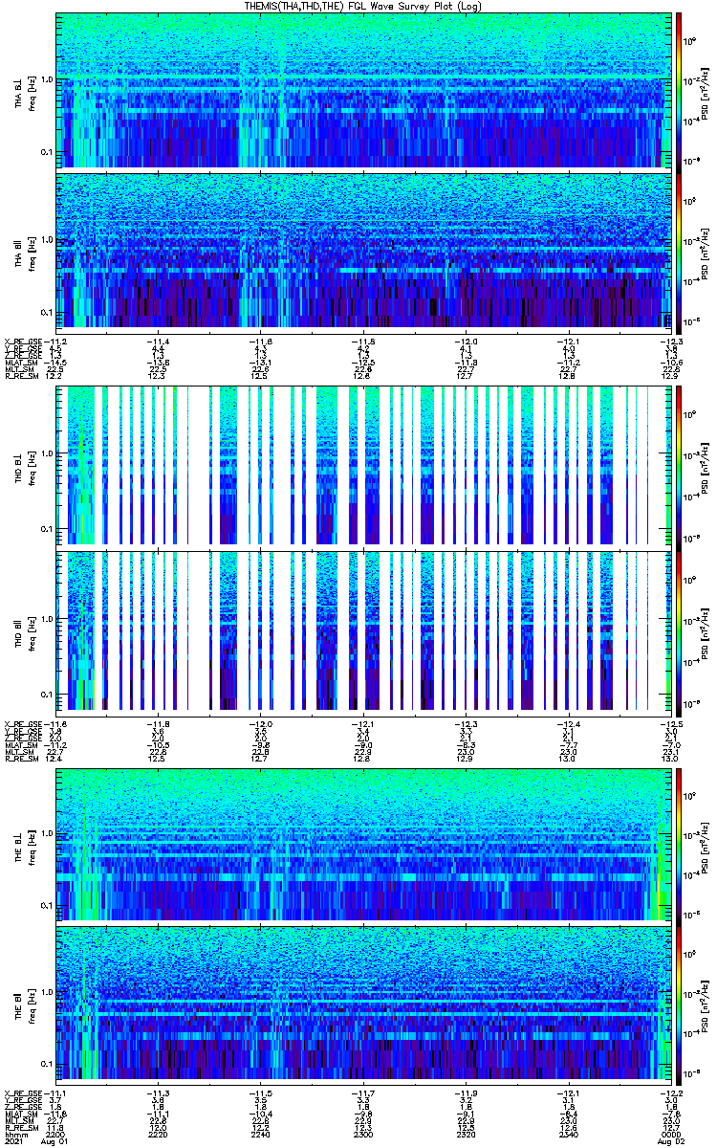
Task: Click the THE X_RE_GSE value -11.5
Action: click(x=259, y=1093)
